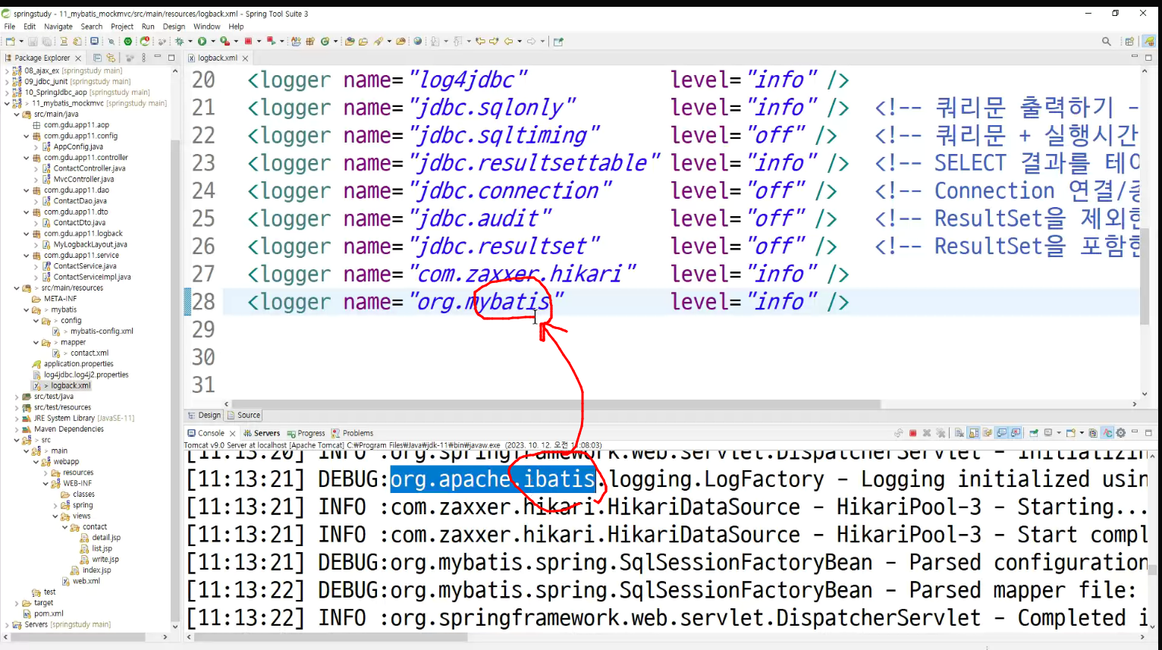The image size is (1162, 650).
Task: Select the logback.xml editor tab
Action: tap(218, 58)
